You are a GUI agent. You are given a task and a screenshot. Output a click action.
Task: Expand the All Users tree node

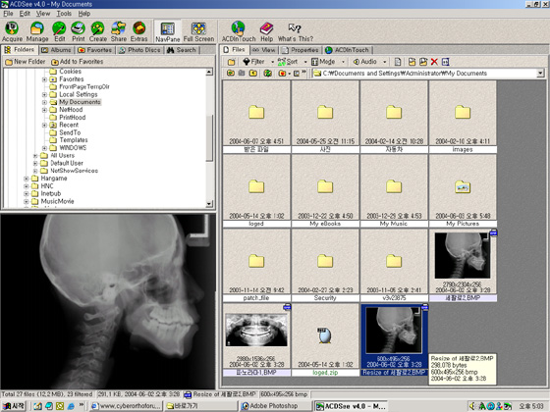[35, 156]
